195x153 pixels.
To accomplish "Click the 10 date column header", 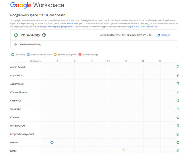I will click(x=109, y=61).
